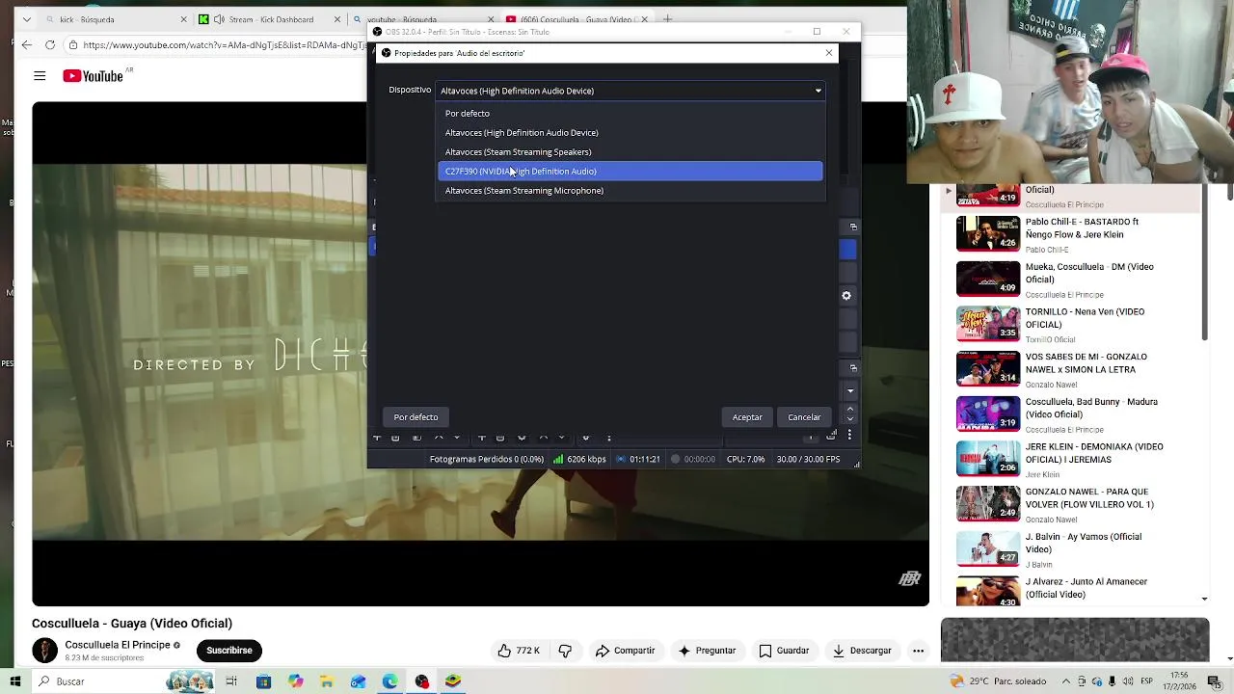Click the lower dock pop-out icon in OBS
The image size is (1234, 694).
click(x=853, y=368)
